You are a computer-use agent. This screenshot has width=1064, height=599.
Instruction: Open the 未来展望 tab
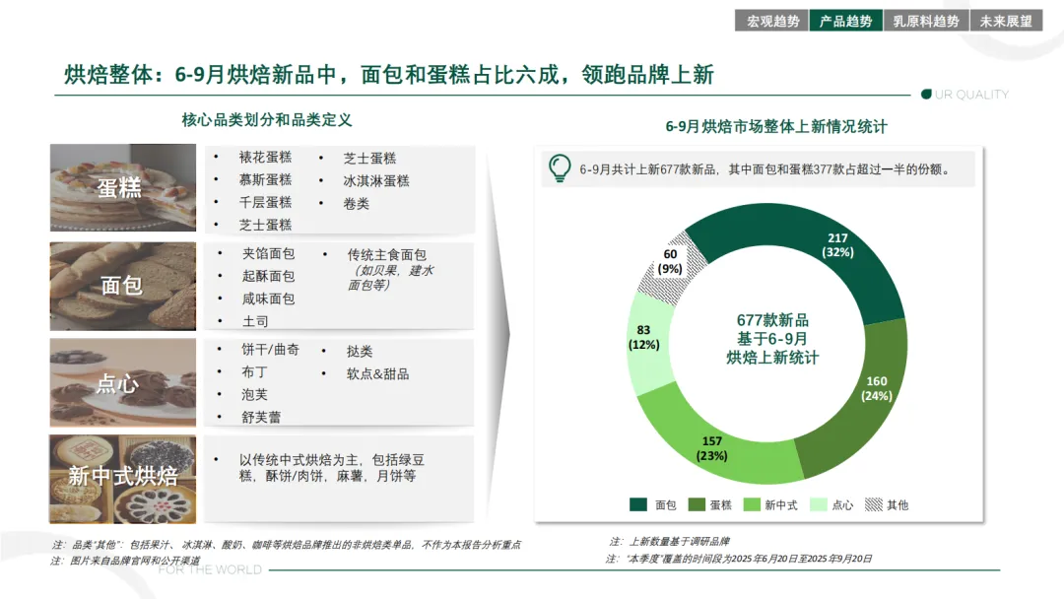click(1008, 19)
